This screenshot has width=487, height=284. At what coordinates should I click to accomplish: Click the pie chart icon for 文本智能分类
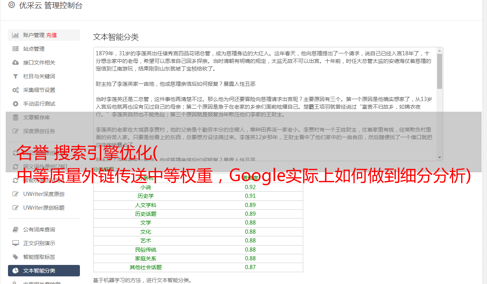pos(16,271)
